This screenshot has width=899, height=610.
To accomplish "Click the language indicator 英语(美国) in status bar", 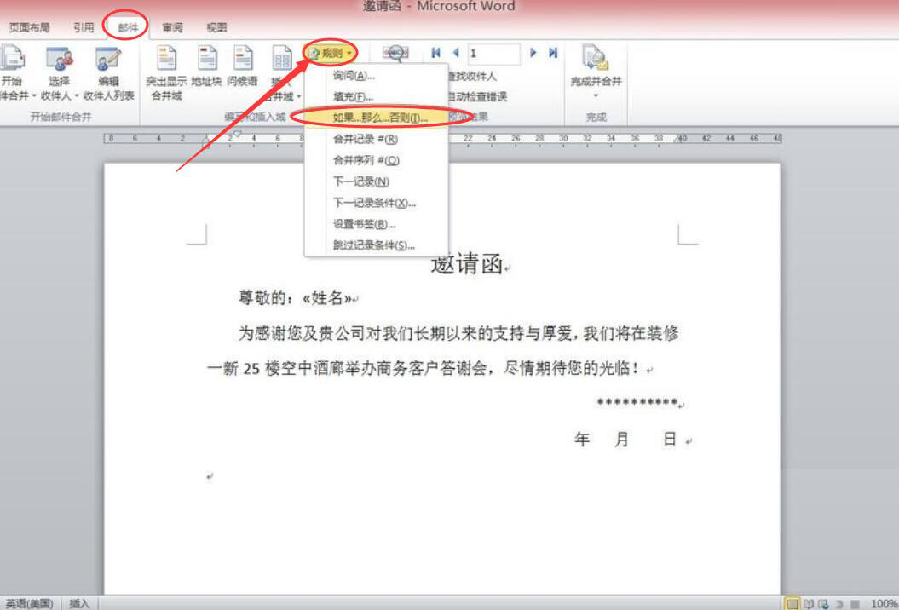I will pos(29,604).
